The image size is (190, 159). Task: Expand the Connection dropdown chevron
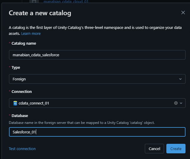(181, 103)
